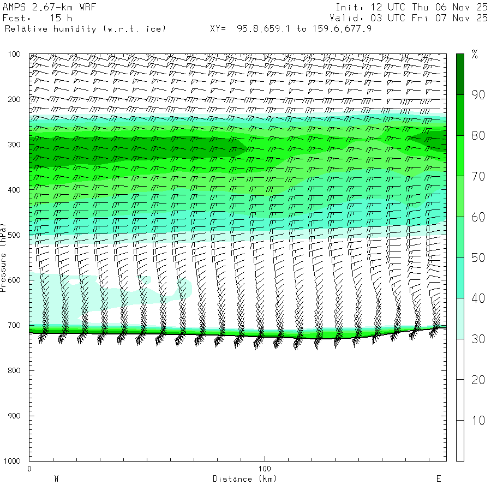Click the 300 hPa pressure axis label
Image resolution: width=491 pixels, height=491 pixels.
click(x=14, y=145)
